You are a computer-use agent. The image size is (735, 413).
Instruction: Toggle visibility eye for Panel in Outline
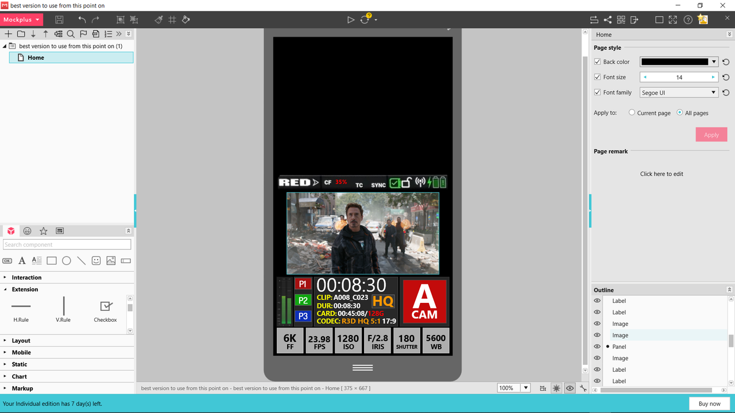tap(597, 346)
